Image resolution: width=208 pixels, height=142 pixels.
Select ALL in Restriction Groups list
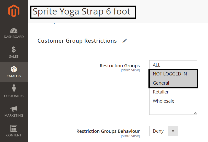coord(157,65)
